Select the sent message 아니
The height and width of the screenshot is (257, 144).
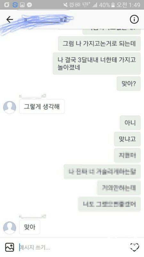coord(130,123)
